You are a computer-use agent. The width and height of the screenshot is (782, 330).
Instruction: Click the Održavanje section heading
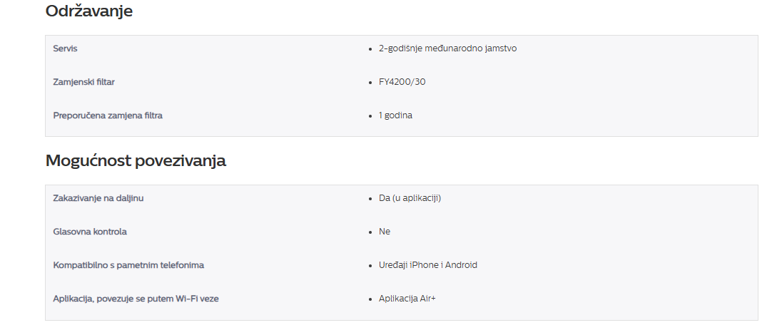pyautogui.click(x=88, y=11)
